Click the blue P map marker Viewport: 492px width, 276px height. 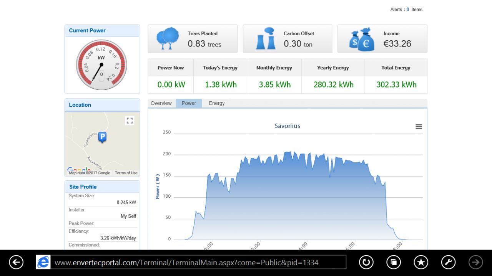(x=102, y=137)
